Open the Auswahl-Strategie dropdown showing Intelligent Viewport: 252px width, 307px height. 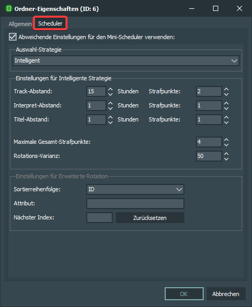pyautogui.click(x=126, y=60)
